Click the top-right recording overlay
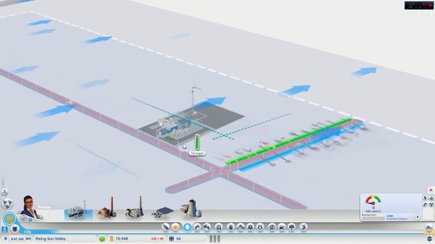Screen dimensions: 435x244 pyautogui.click(x=419, y=5)
